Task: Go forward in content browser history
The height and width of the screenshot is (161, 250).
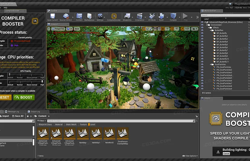Action: pos(31,116)
